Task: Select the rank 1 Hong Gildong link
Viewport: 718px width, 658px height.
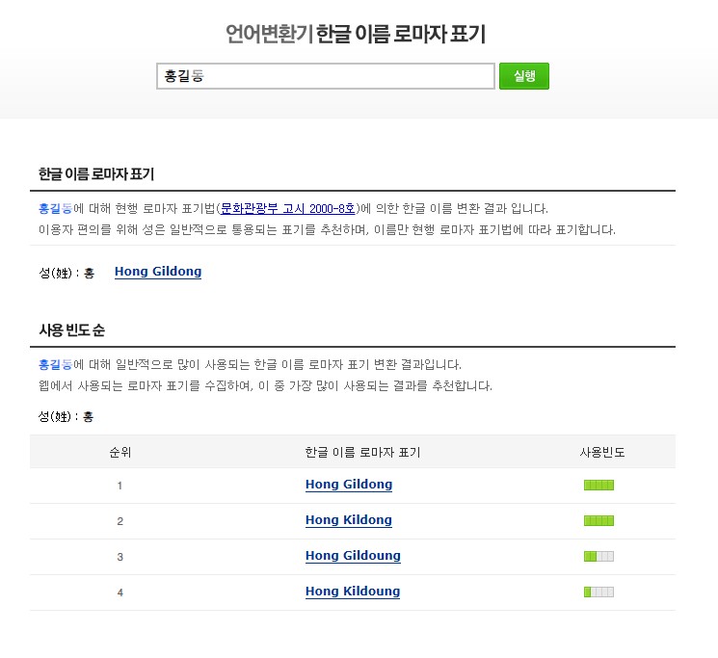Action: pyautogui.click(x=349, y=485)
